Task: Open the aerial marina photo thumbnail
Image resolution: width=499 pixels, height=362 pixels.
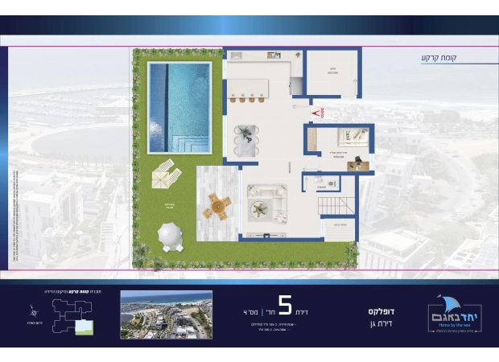Action: (x=166, y=315)
